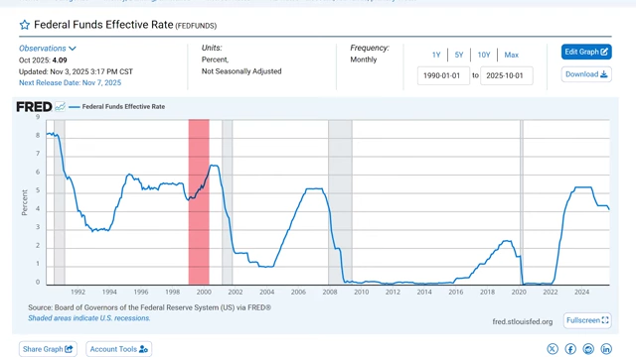Share the graph on Reddit

point(588,349)
